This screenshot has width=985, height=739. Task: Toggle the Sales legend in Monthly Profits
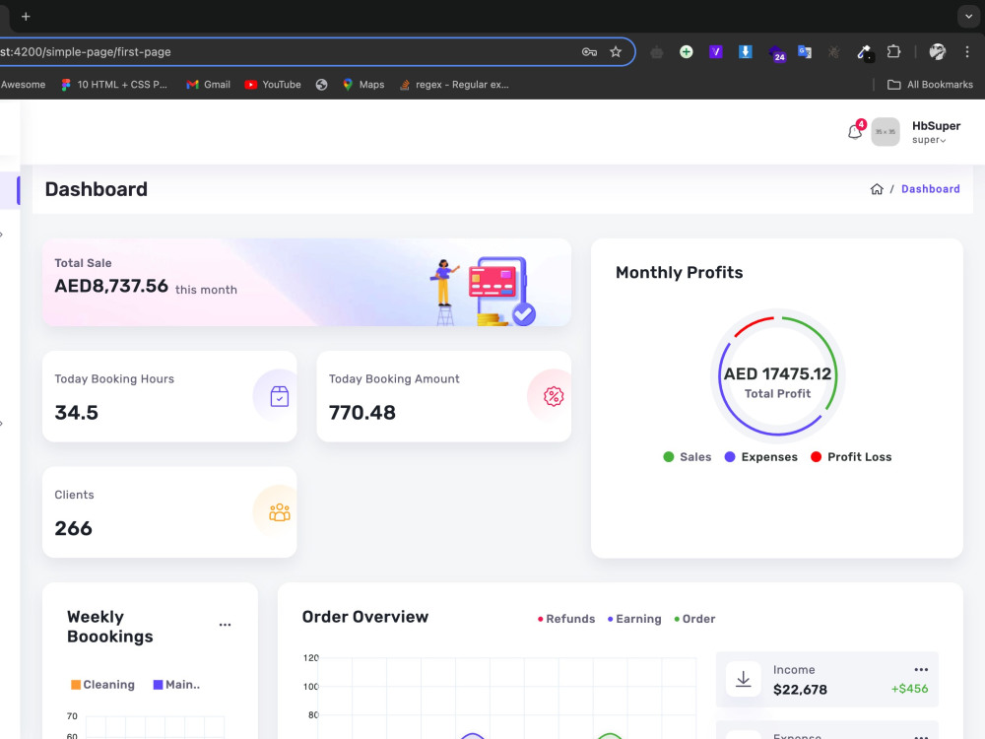tap(688, 457)
